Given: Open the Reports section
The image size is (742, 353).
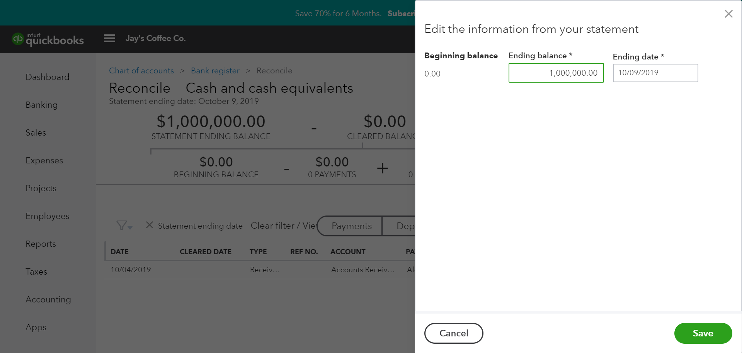Looking at the screenshot, I should click(x=41, y=244).
